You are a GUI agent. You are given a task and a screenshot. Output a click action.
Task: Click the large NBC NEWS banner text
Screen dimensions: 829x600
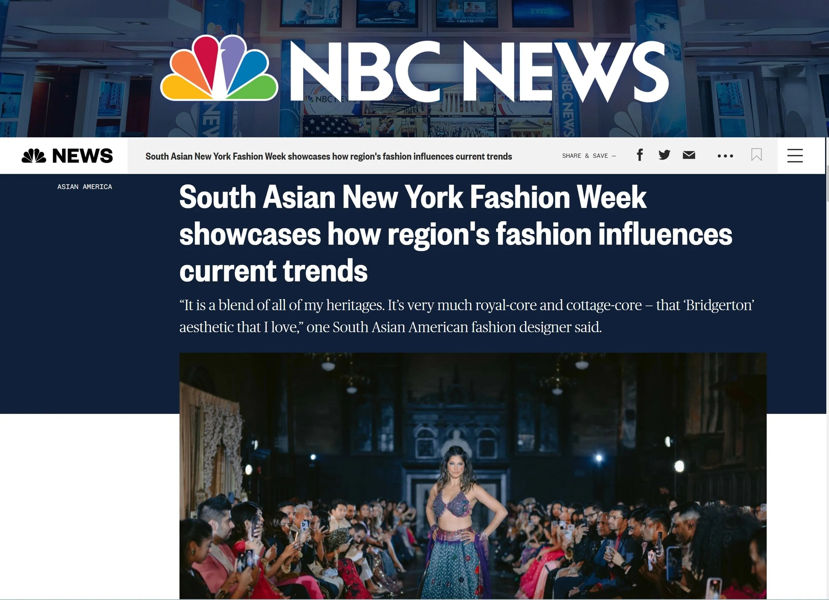(x=479, y=71)
